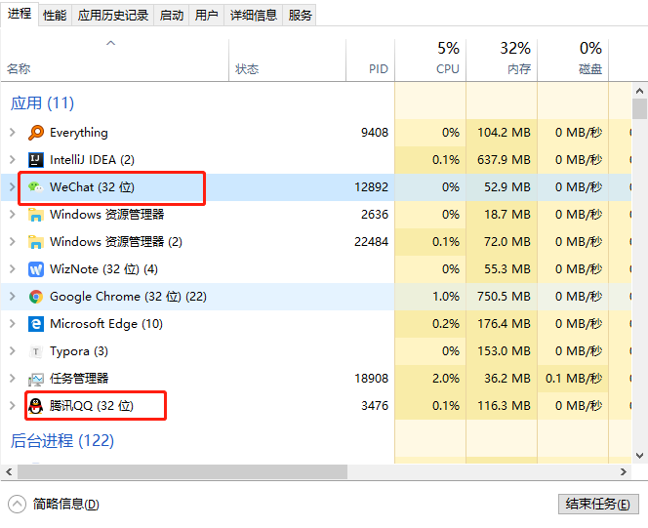Click the icon of Windows 资源管理器 PID 2636

tap(36, 215)
